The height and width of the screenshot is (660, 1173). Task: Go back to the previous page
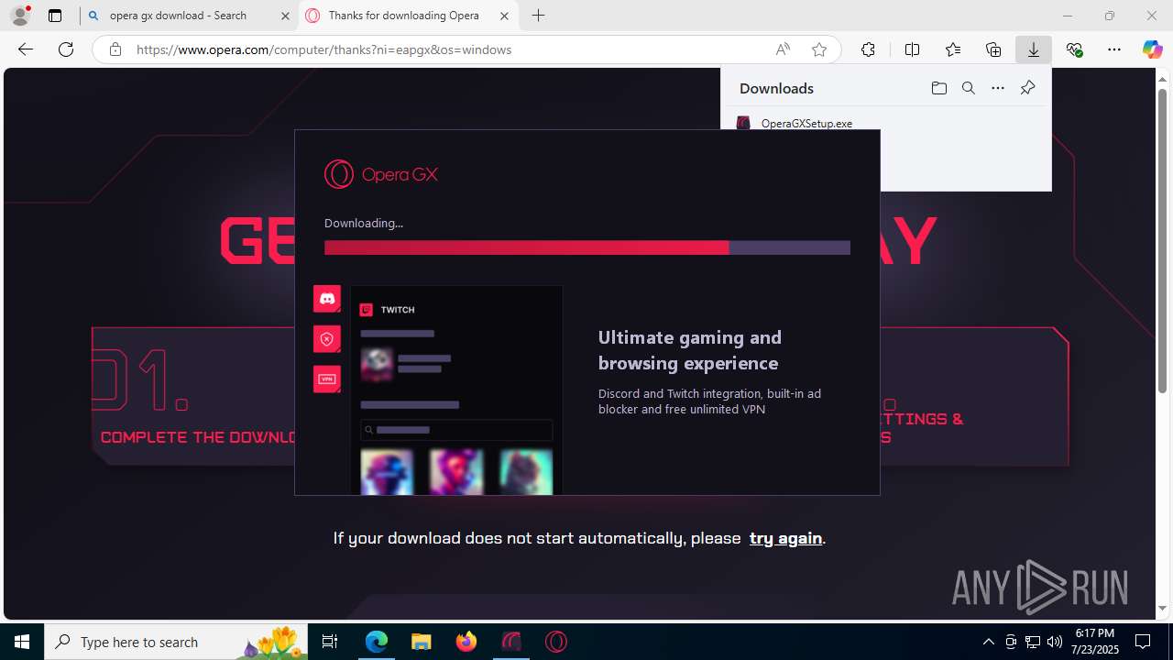pyautogui.click(x=26, y=49)
